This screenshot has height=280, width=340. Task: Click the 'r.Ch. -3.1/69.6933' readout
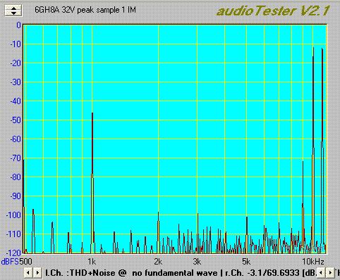[x=262, y=273]
